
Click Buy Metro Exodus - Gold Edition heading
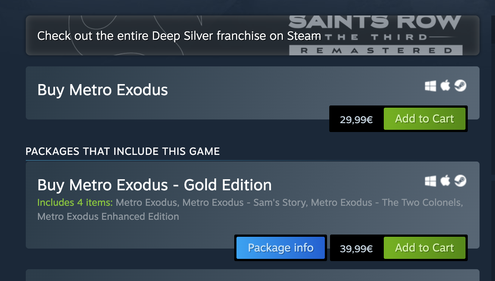pyautogui.click(x=155, y=185)
